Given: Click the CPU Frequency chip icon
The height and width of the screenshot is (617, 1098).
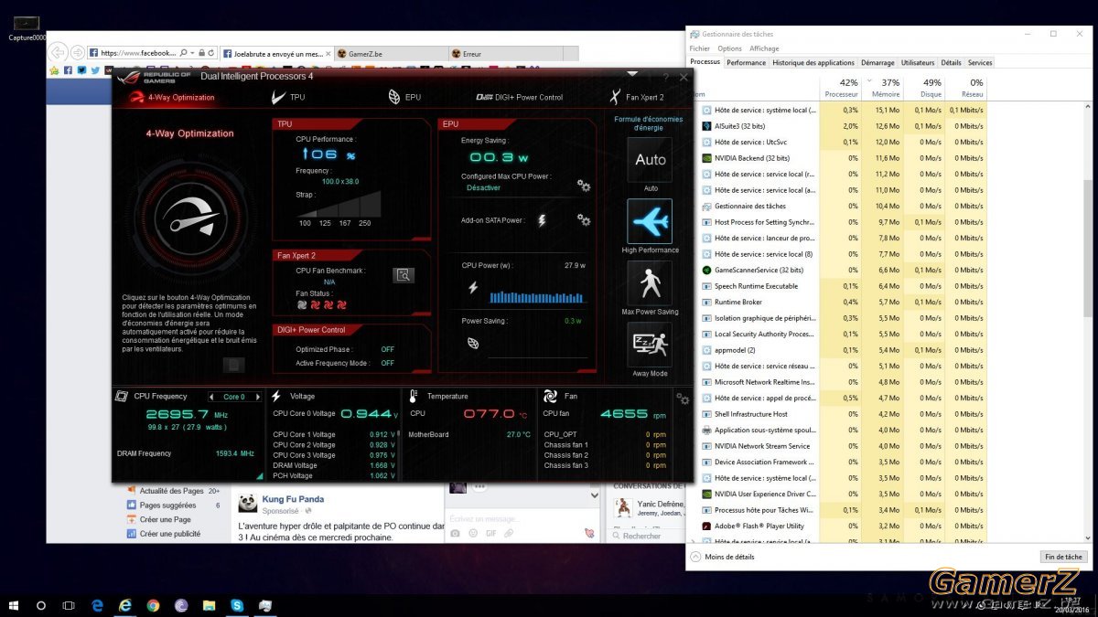Looking at the screenshot, I should coord(122,397).
